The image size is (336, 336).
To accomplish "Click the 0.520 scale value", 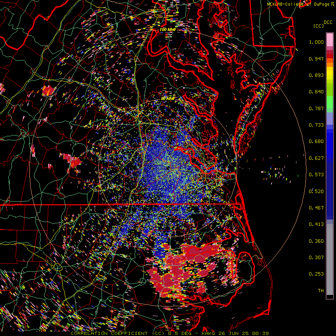I will [316, 192].
